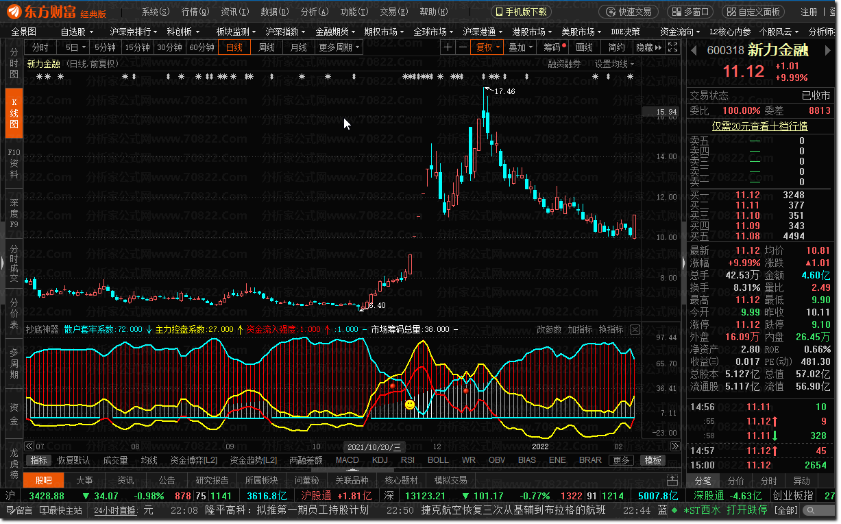Open 分时图 sidebar panel
Screen dimensions: 841x524
tap(14, 63)
